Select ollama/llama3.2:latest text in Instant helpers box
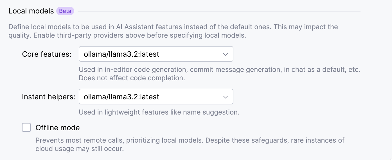This screenshot has height=160, width=392. (x=121, y=97)
